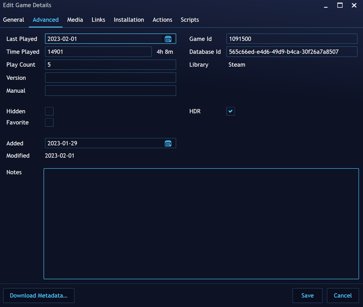Cancel editing game details
This screenshot has height=307, width=363.
click(x=343, y=295)
